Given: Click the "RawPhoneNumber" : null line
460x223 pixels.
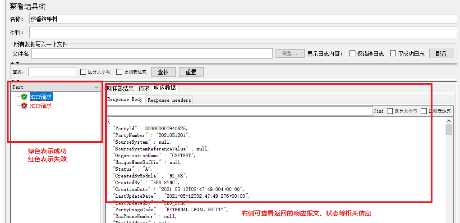Looking at the screenshot, I should click(x=145, y=216).
